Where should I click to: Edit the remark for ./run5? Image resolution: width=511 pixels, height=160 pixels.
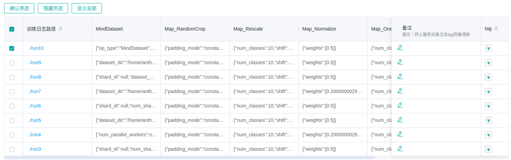(x=400, y=120)
